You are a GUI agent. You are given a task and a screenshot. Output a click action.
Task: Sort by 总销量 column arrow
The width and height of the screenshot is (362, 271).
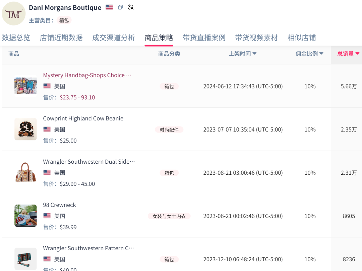tap(357, 54)
